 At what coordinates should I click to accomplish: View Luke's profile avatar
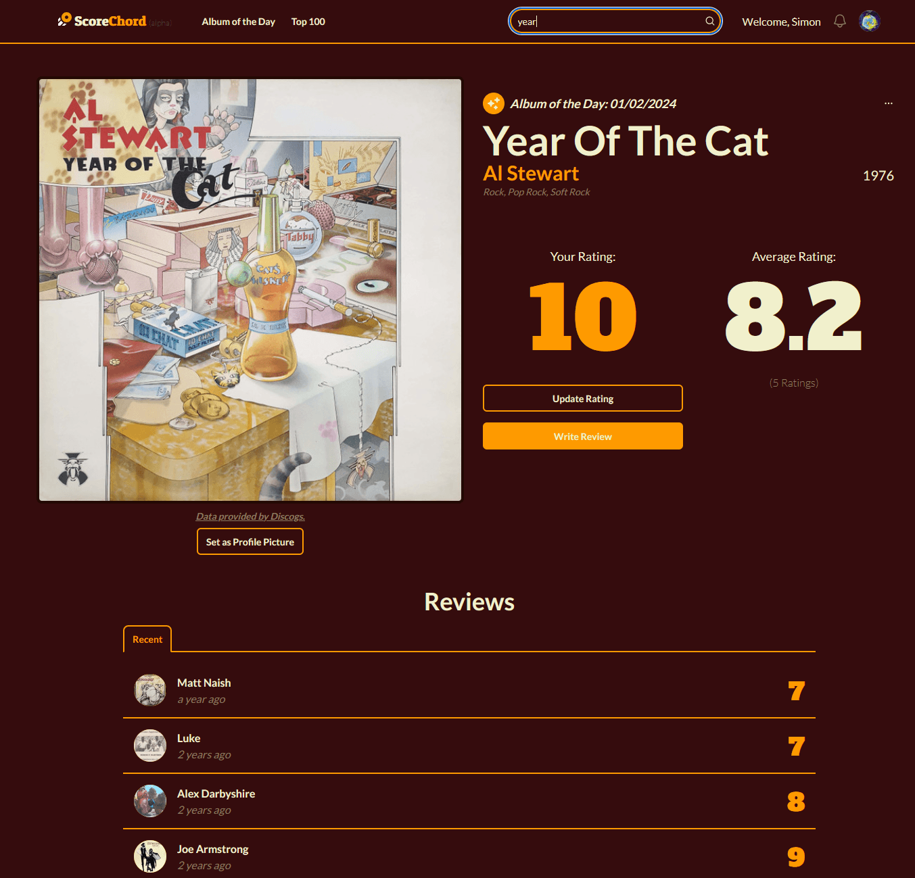[x=150, y=746]
